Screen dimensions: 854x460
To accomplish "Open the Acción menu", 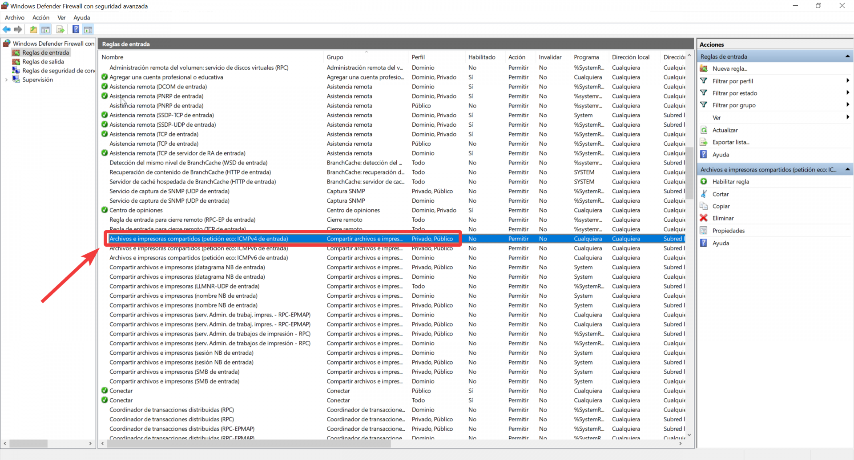I will pyautogui.click(x=41, y=17).
